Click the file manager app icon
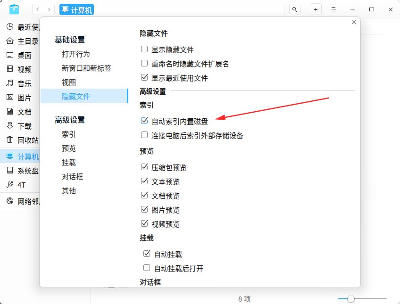400x304 pixels. tap(14, 9)
